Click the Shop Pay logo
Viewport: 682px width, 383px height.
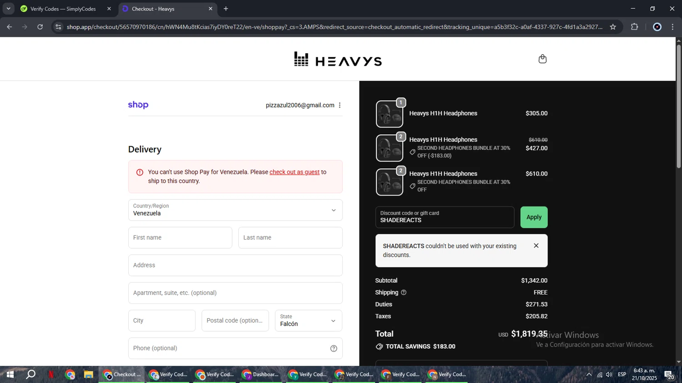[x=138, y=105]
